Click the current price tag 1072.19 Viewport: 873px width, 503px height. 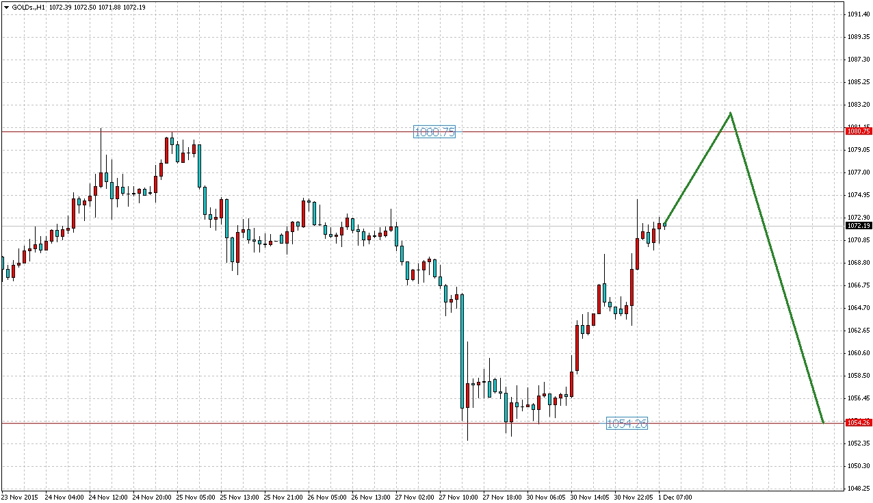(x=858, y=226)
